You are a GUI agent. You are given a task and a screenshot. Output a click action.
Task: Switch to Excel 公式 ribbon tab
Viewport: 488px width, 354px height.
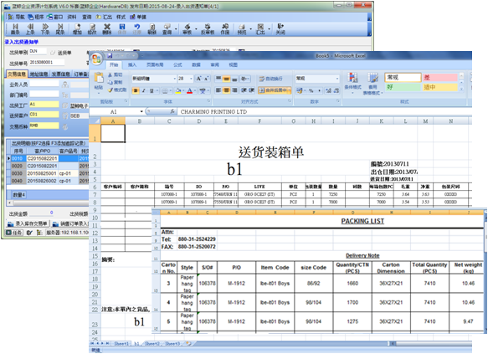pyautogui.click(x=177, y=64)
